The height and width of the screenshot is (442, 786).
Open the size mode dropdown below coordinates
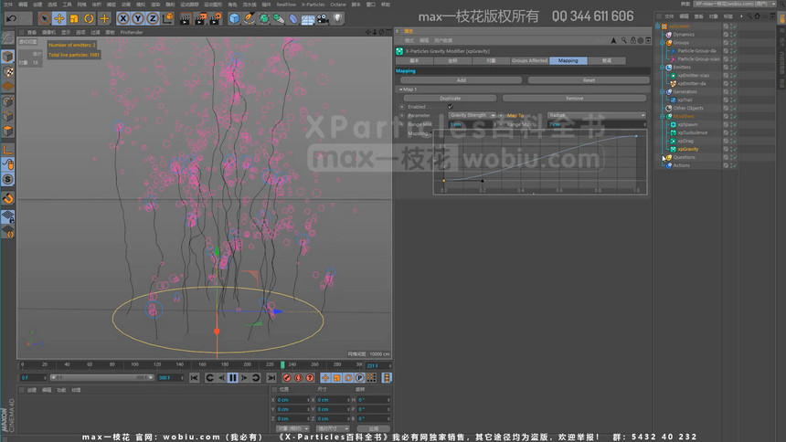(333, 428)
